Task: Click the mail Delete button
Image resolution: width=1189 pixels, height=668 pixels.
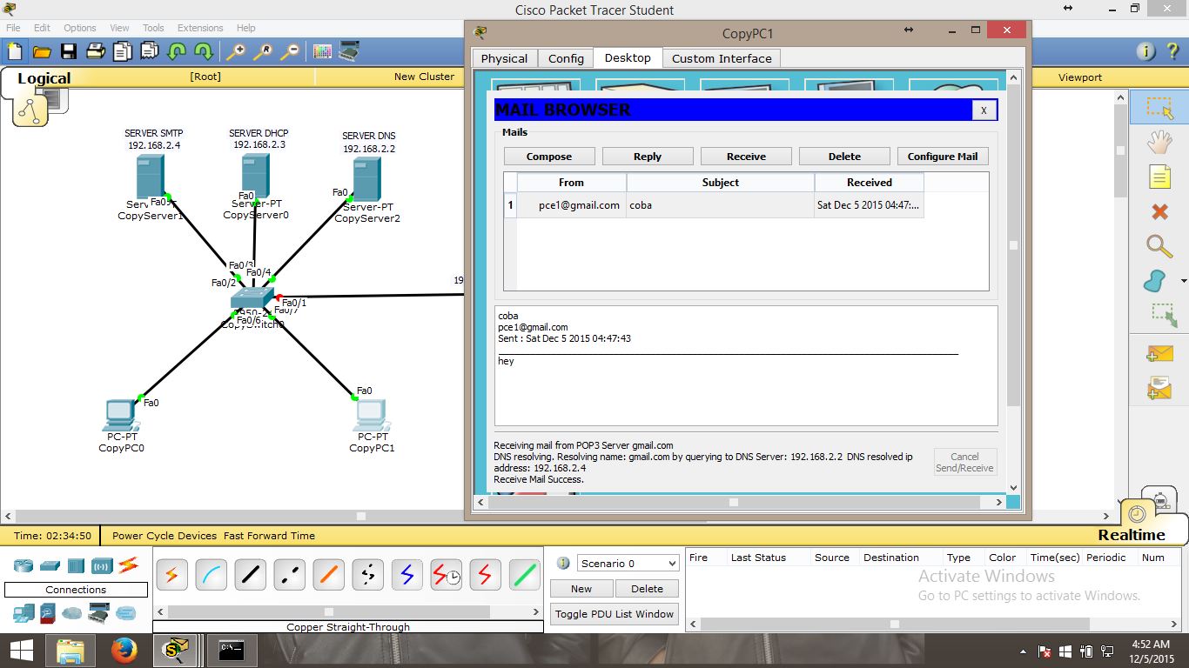Action: [x=844, y=157]
